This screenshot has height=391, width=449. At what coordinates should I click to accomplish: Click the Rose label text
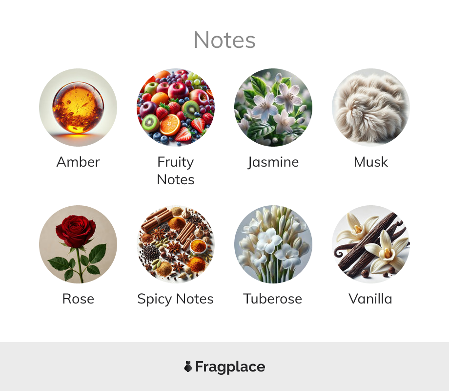pyautogui.click(x=78, y=299)
